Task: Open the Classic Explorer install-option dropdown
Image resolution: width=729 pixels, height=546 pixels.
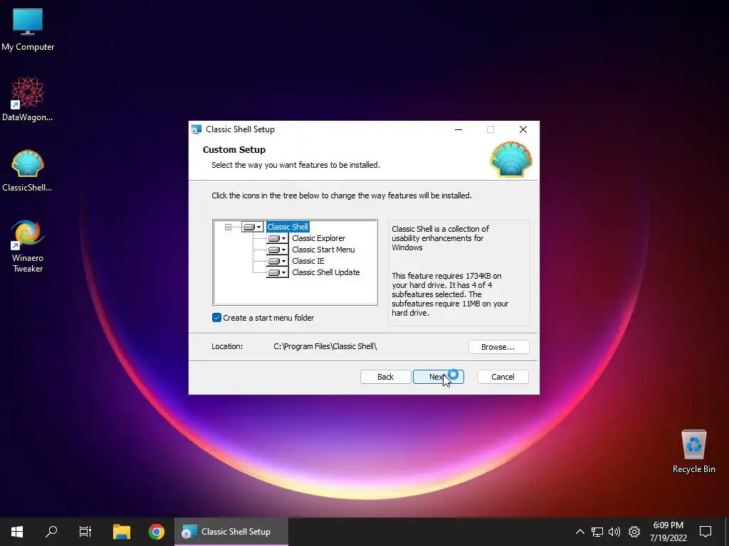Action: pyautogui.click(x=278, y=238)
